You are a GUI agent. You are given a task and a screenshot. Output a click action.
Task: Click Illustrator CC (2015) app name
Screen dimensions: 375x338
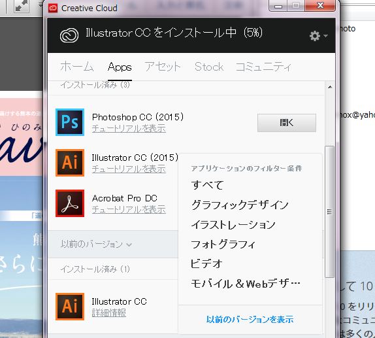(x=135, y=158)
